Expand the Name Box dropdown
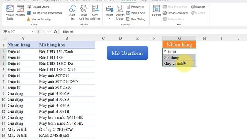247x139 pixels. click(x=33, y=32)
